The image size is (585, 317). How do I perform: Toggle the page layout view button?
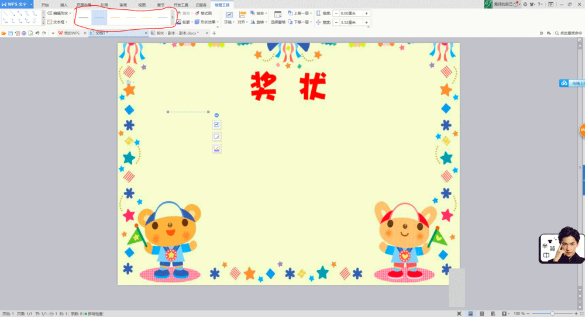click(x=471, y=313)
